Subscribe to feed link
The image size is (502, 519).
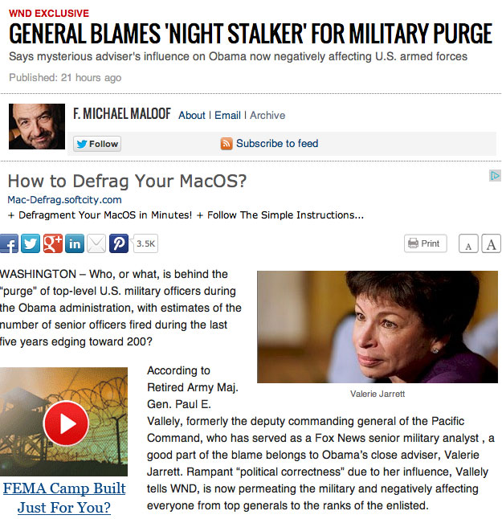tap(277, 143)
